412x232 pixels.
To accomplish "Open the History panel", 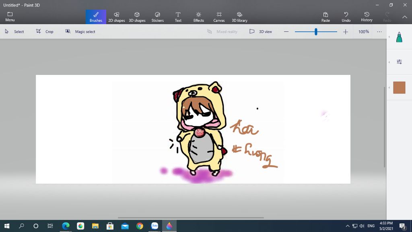I will pos(367,17).
